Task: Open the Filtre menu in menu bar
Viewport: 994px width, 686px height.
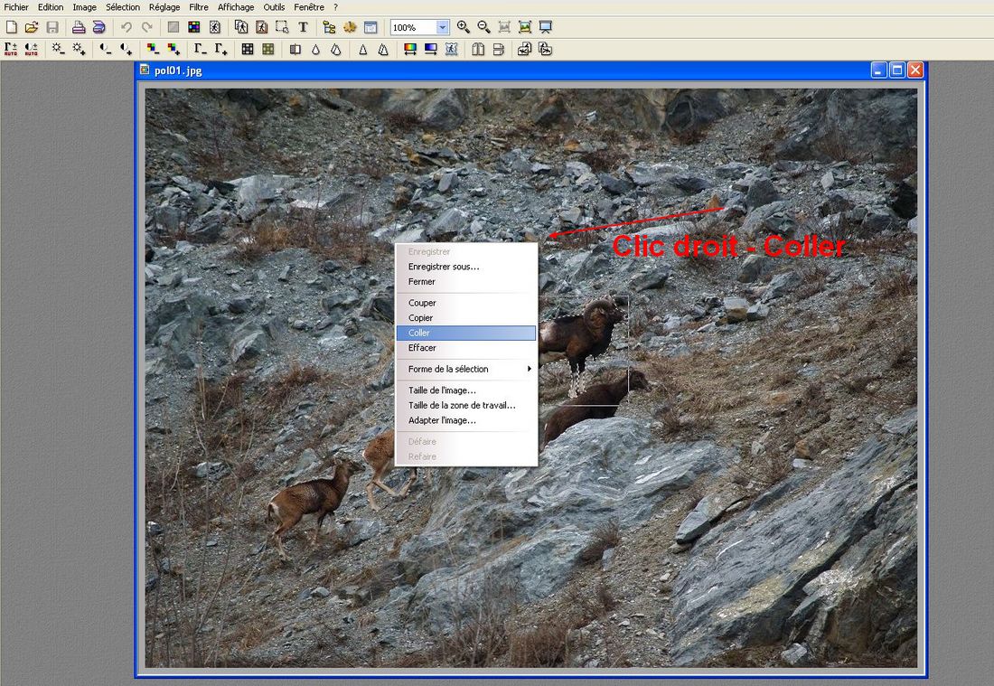Action: tap(199, 7)
